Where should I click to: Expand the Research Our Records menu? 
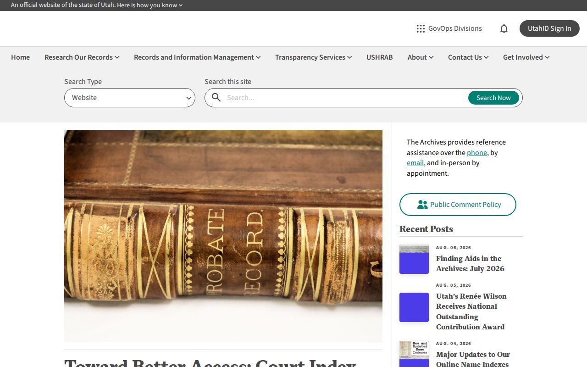82,57
